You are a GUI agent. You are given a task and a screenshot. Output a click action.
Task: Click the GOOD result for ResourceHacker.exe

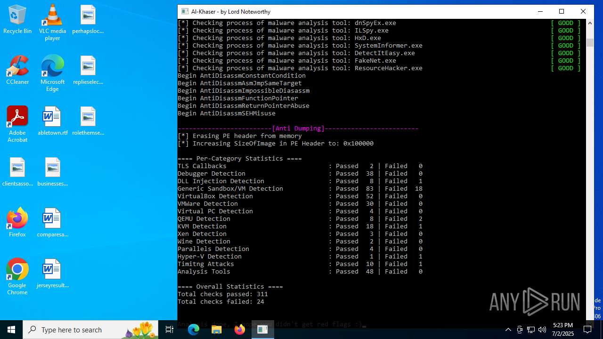point(566,68)
